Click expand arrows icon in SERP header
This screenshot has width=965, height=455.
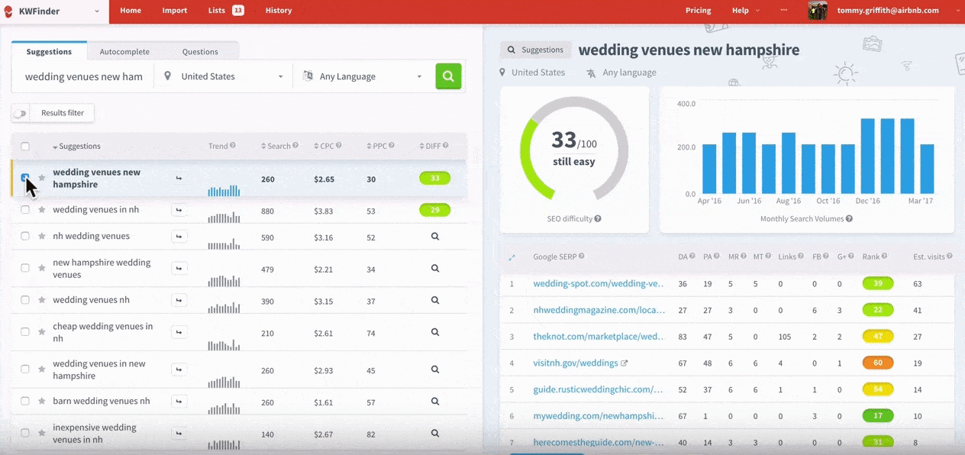[x=512, y=257]
